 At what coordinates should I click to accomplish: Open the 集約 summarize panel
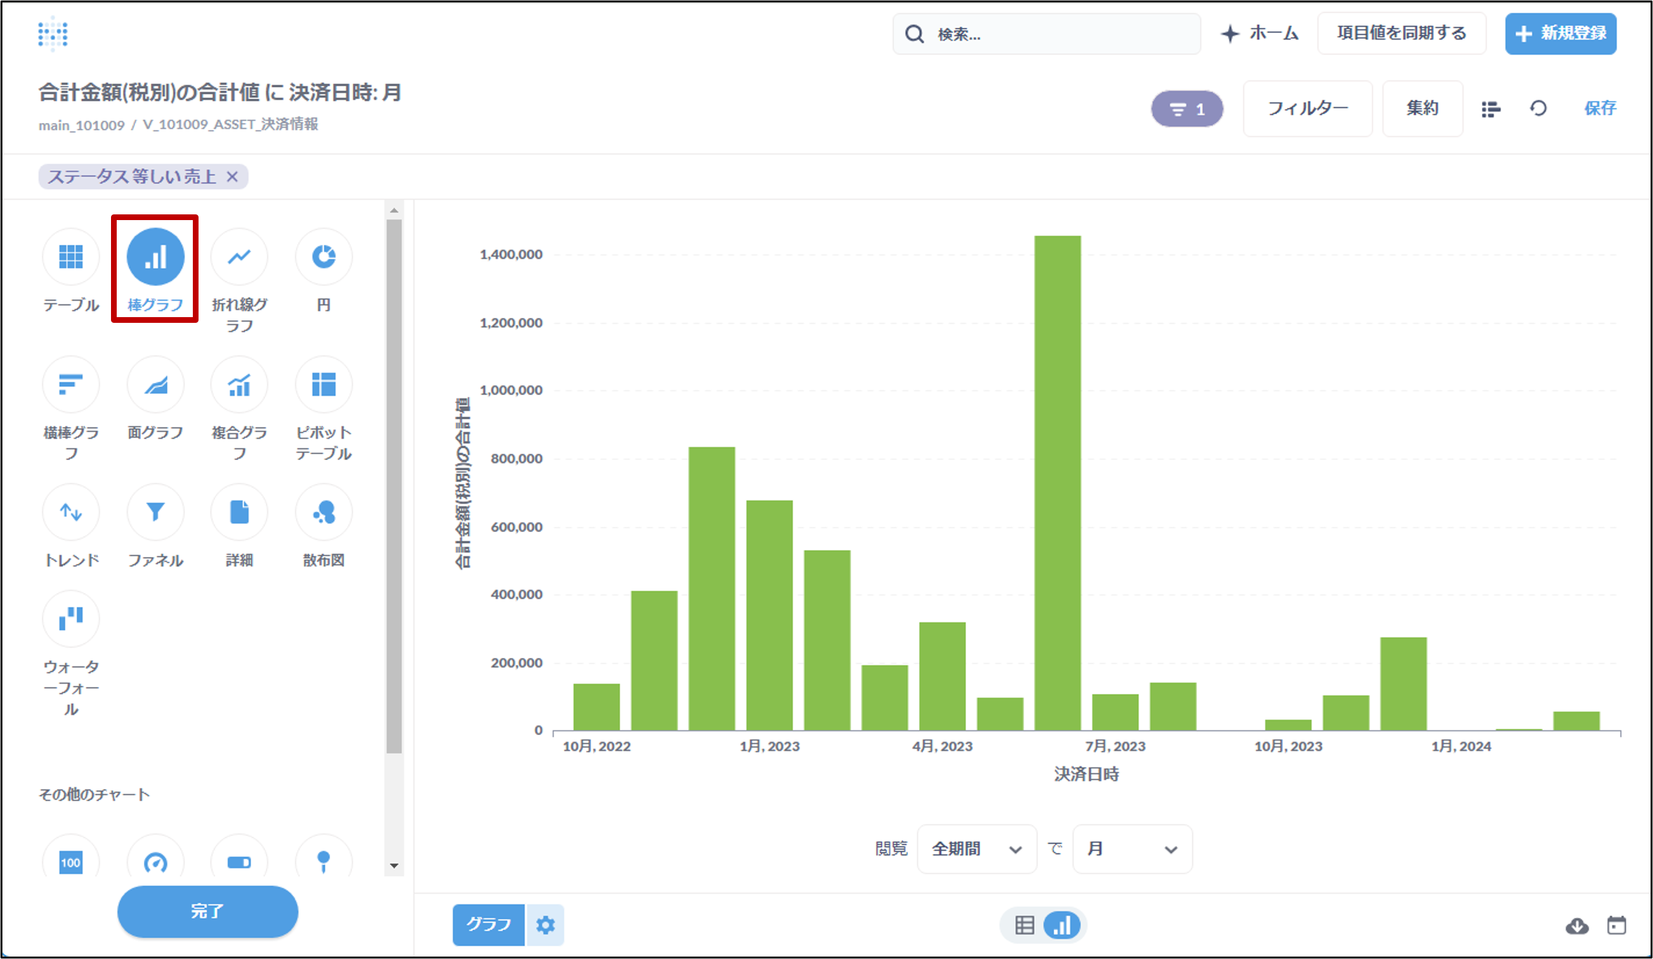pyautogui.click(x=1422, y=109)
